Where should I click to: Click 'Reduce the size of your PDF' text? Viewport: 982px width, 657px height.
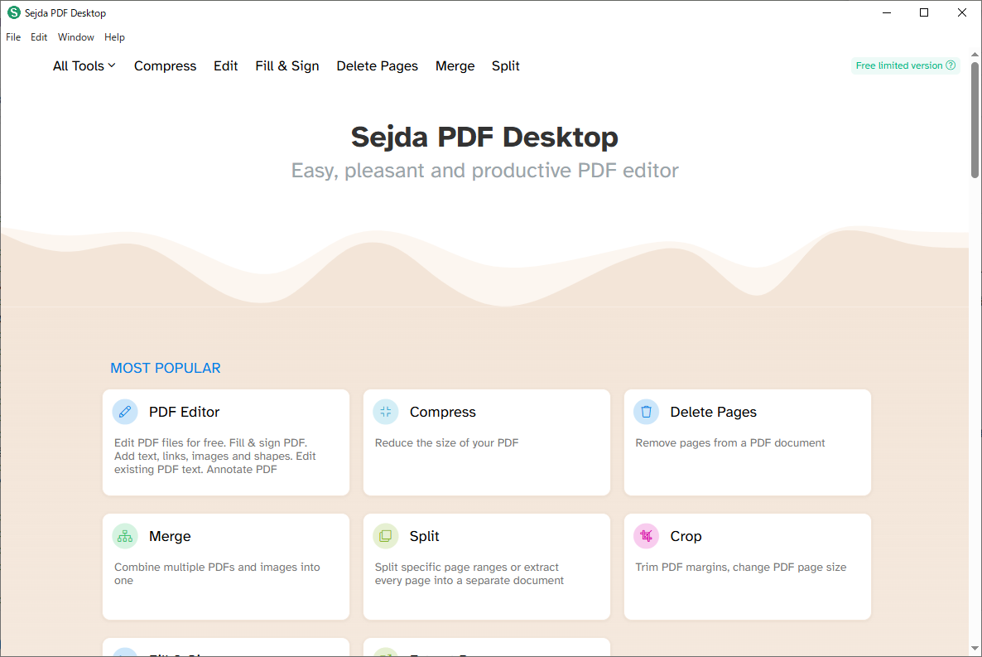(446, 442)
